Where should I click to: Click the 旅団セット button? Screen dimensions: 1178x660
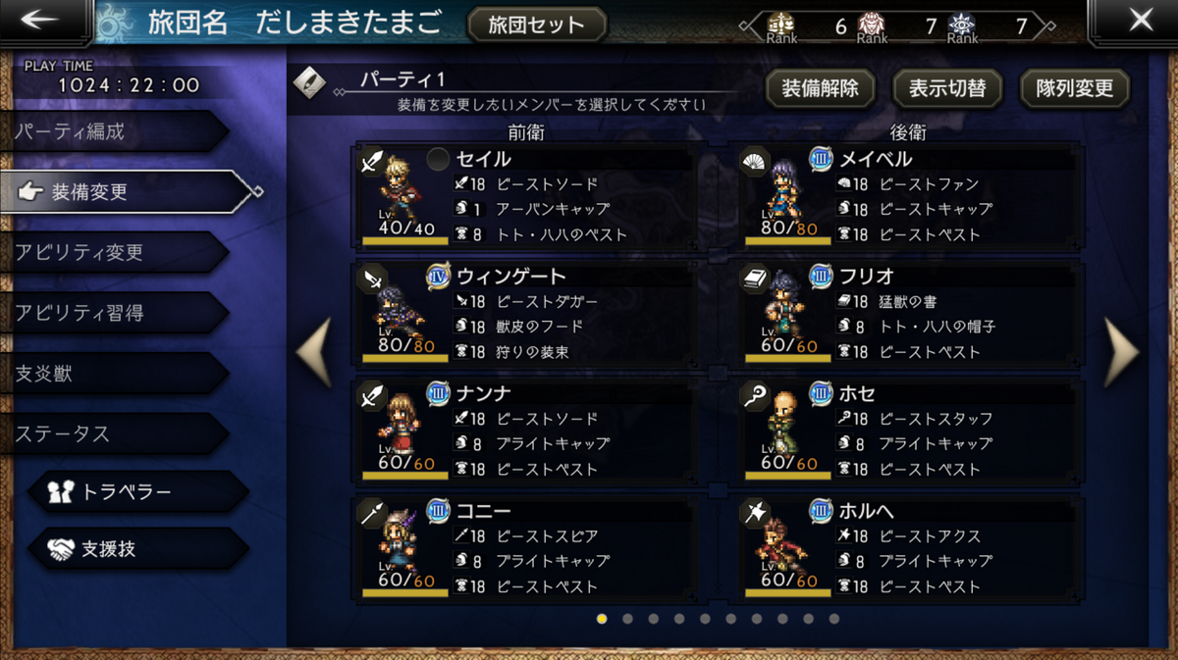click(x=535, y=25)
